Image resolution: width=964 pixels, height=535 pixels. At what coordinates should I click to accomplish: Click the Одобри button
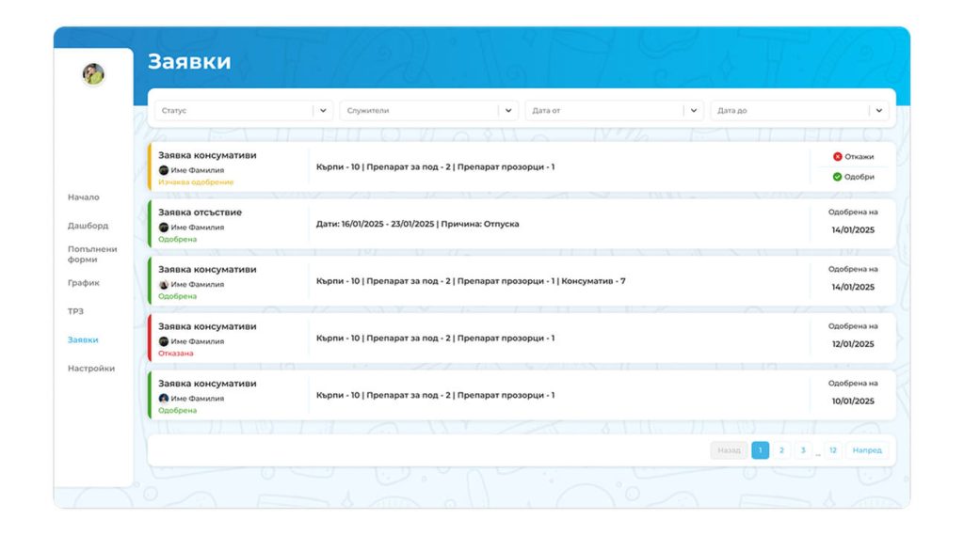pos(853,177)
